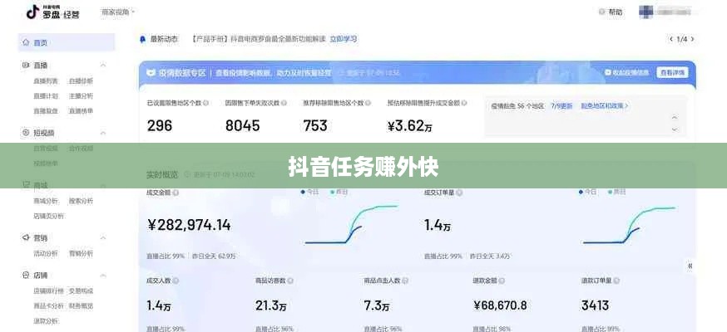
Task: Open 店铺排行榜 in the sidebar
Action: coord(48,290)
